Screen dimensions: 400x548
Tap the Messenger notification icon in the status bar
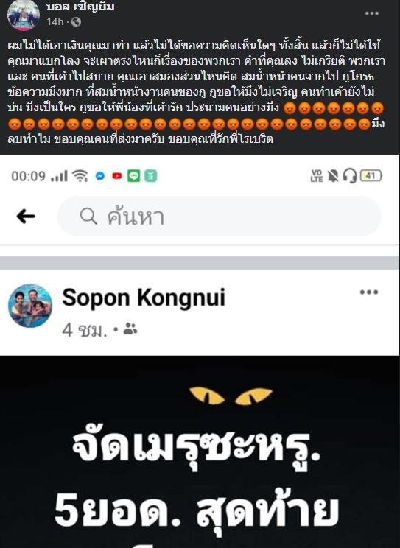(x=100, y=176)
